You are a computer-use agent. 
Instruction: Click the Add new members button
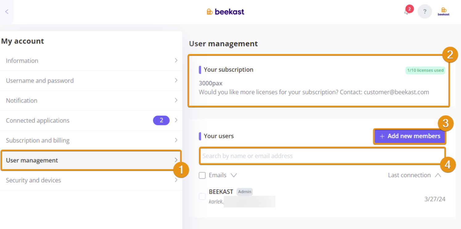[410, 136]
